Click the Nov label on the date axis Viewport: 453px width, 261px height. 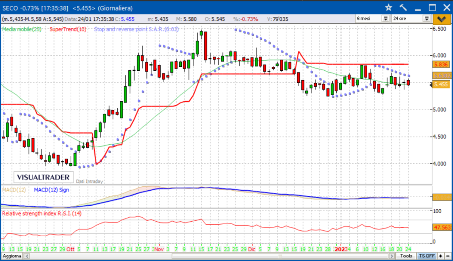pyautogui.click(x=159, y=249)
